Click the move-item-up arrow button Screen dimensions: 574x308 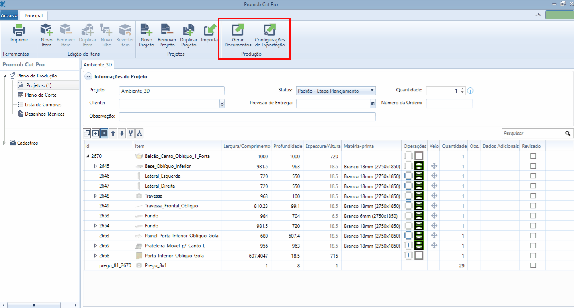click(113, 133)
